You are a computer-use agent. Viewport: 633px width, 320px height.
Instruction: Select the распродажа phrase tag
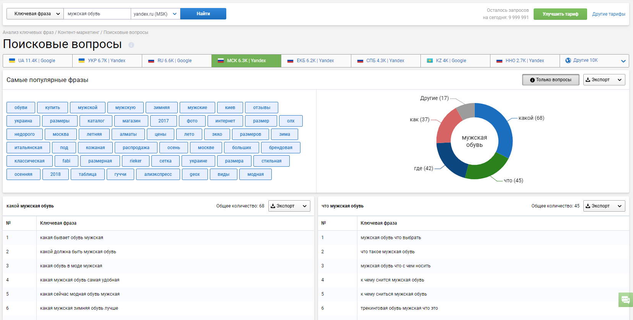[136, 148]
